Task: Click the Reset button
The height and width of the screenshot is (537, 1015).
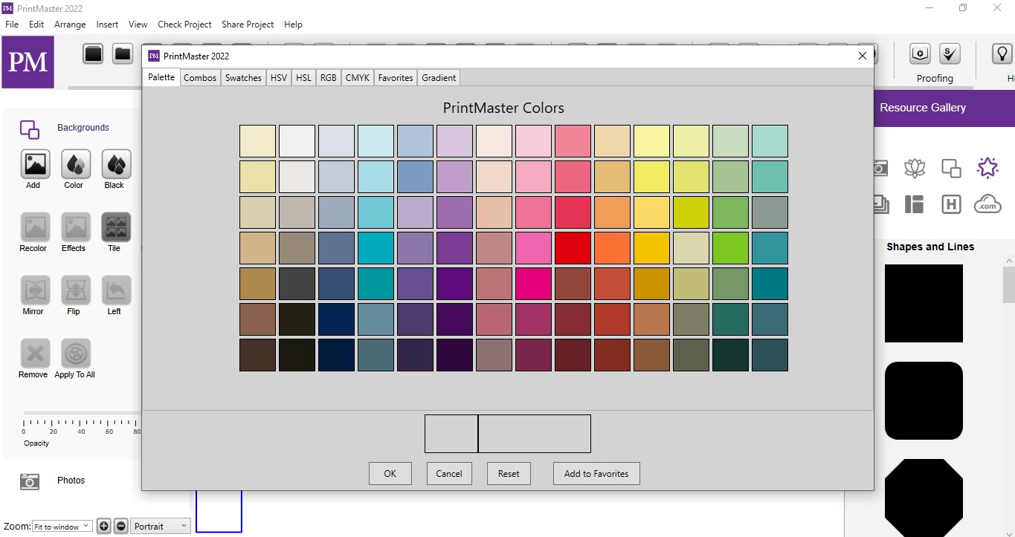Action: coord(509,474)
